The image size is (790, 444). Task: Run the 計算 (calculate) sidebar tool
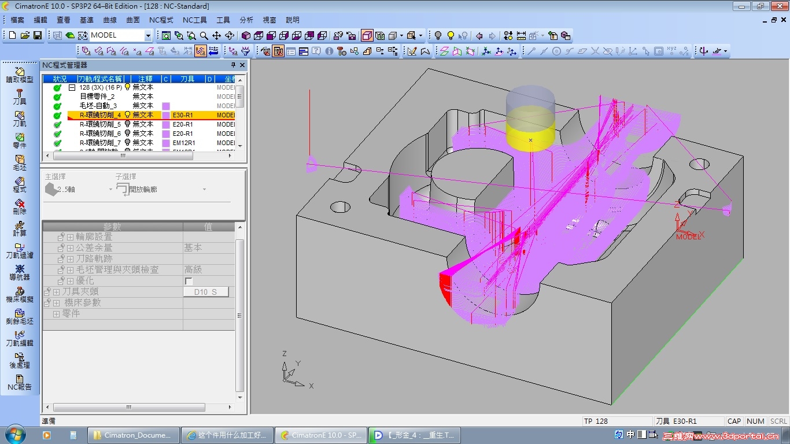(20, 228)
